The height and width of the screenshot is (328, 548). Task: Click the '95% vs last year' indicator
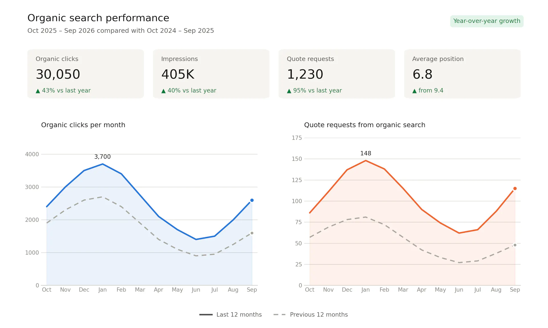click(x=314, y=91)
